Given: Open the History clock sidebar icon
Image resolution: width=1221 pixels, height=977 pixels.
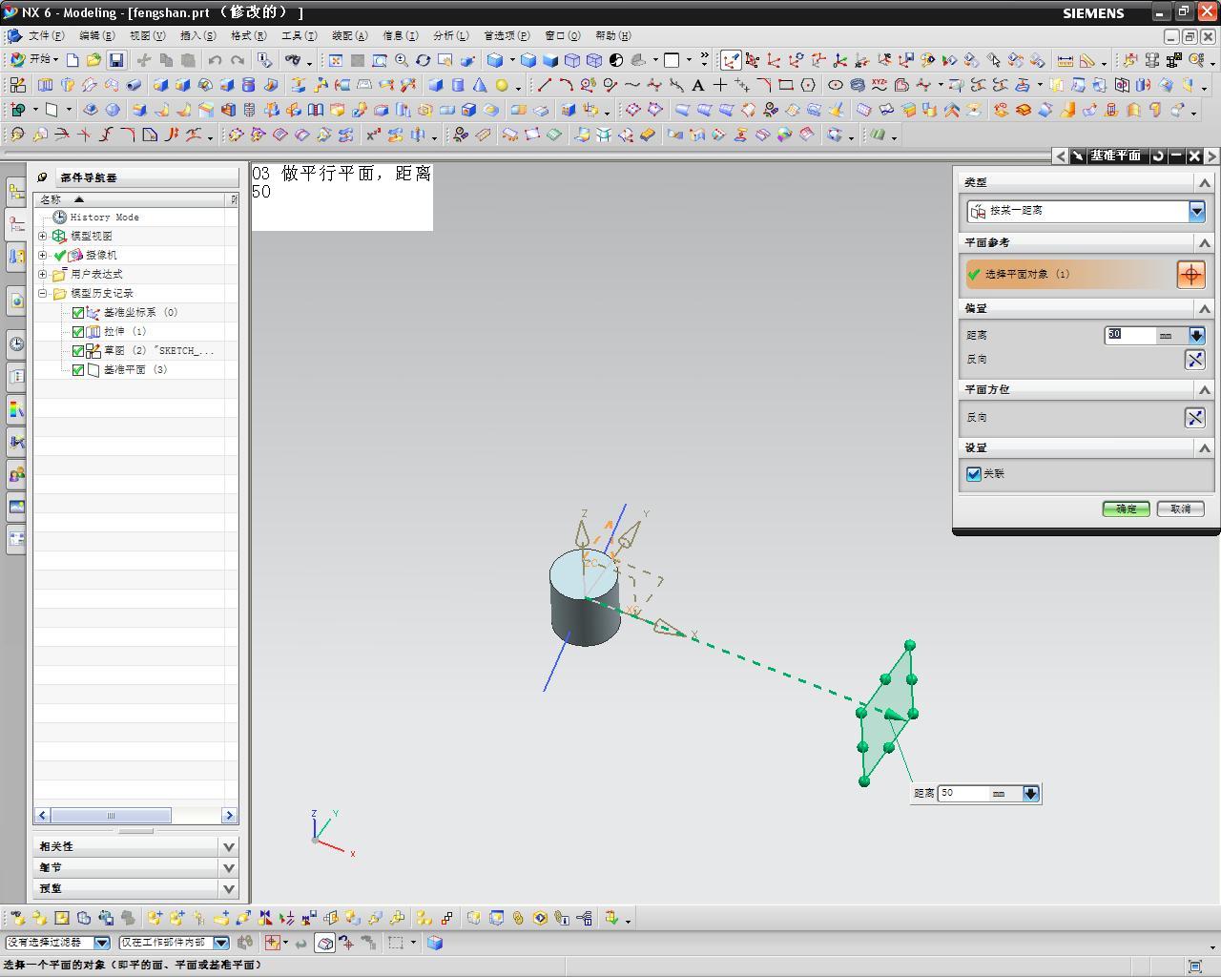Looking at the screenshot, I should click(16, 343).
